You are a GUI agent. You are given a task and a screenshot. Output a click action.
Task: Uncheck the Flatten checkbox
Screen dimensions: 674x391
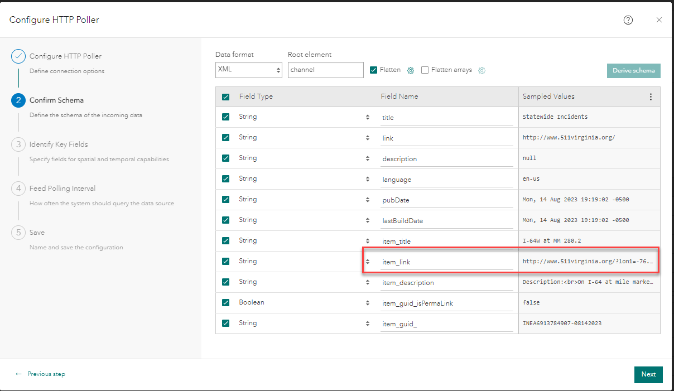(x=374, y=70)
